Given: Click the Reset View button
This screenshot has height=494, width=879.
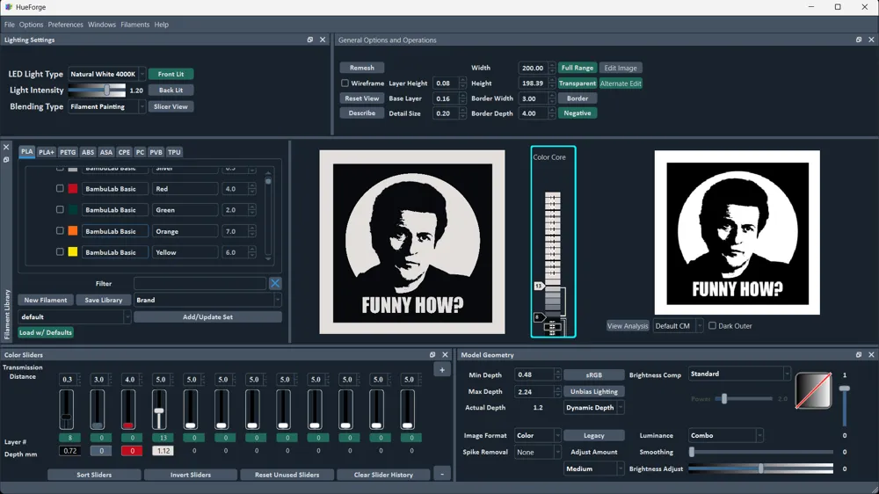Looking at the screenshot, I should [361, 98].
